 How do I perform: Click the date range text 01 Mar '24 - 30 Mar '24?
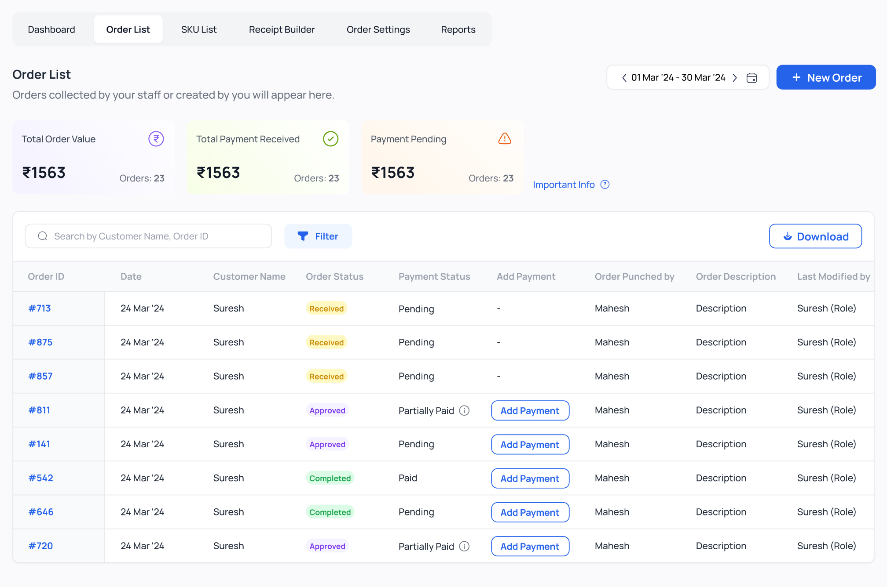click(678, 78)
